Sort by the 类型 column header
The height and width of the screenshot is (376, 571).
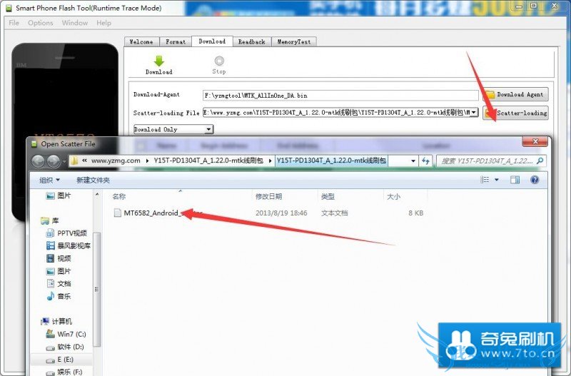(328, 196)
